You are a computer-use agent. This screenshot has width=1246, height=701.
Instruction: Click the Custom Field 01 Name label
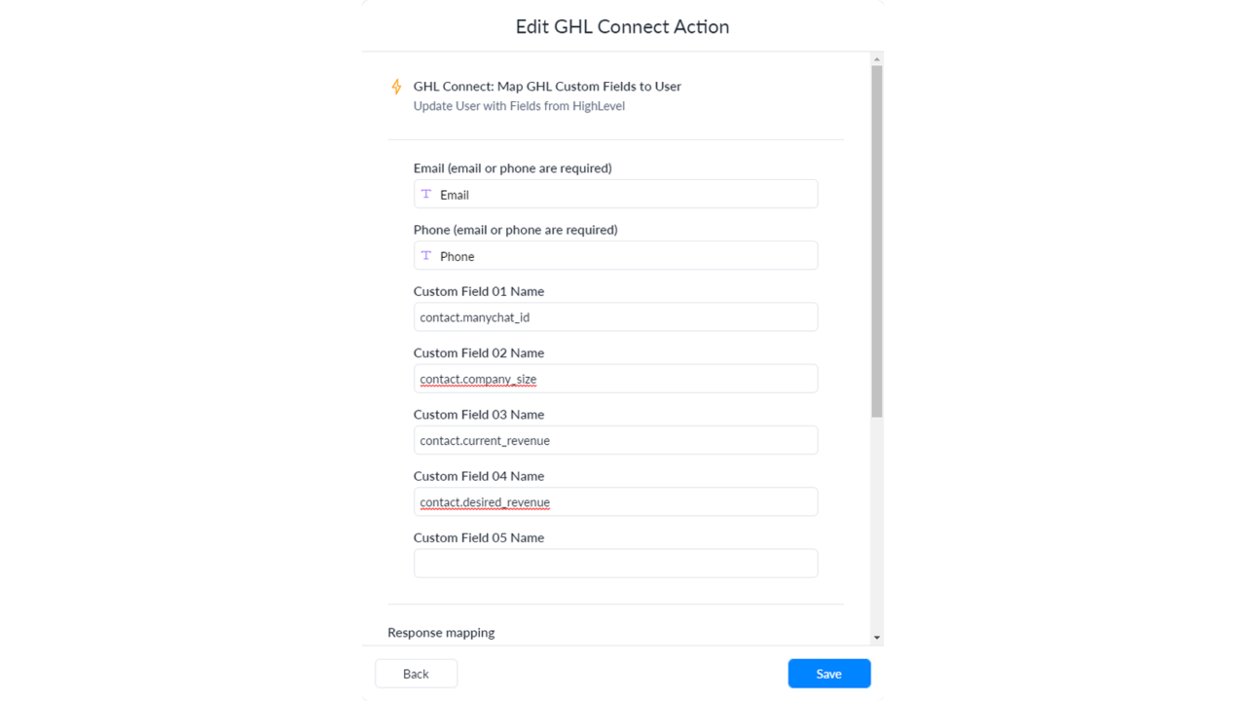point(479,291)
